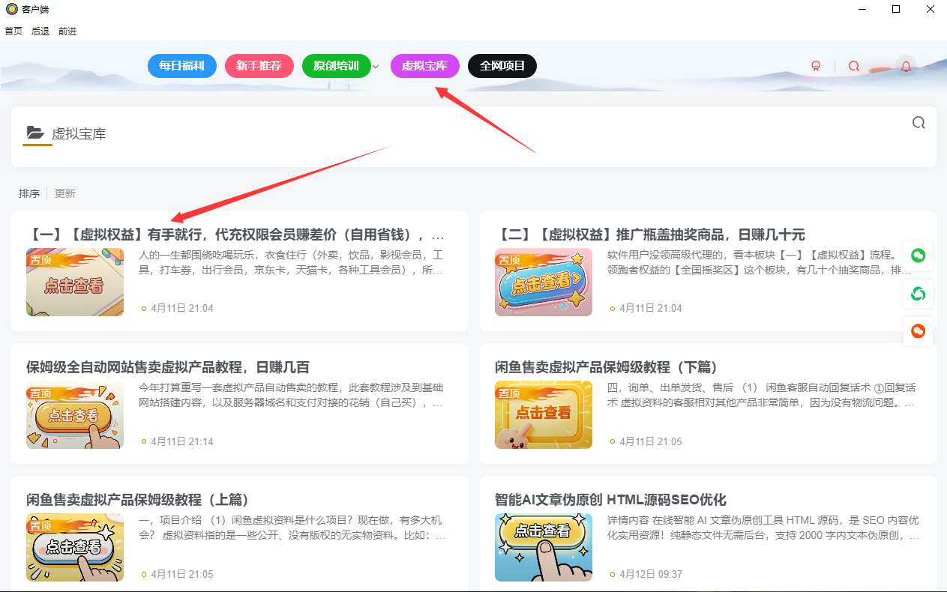Screen dimensions: 947x592
Task: Click 首页 in the menu bar
Action: (13, 31)
